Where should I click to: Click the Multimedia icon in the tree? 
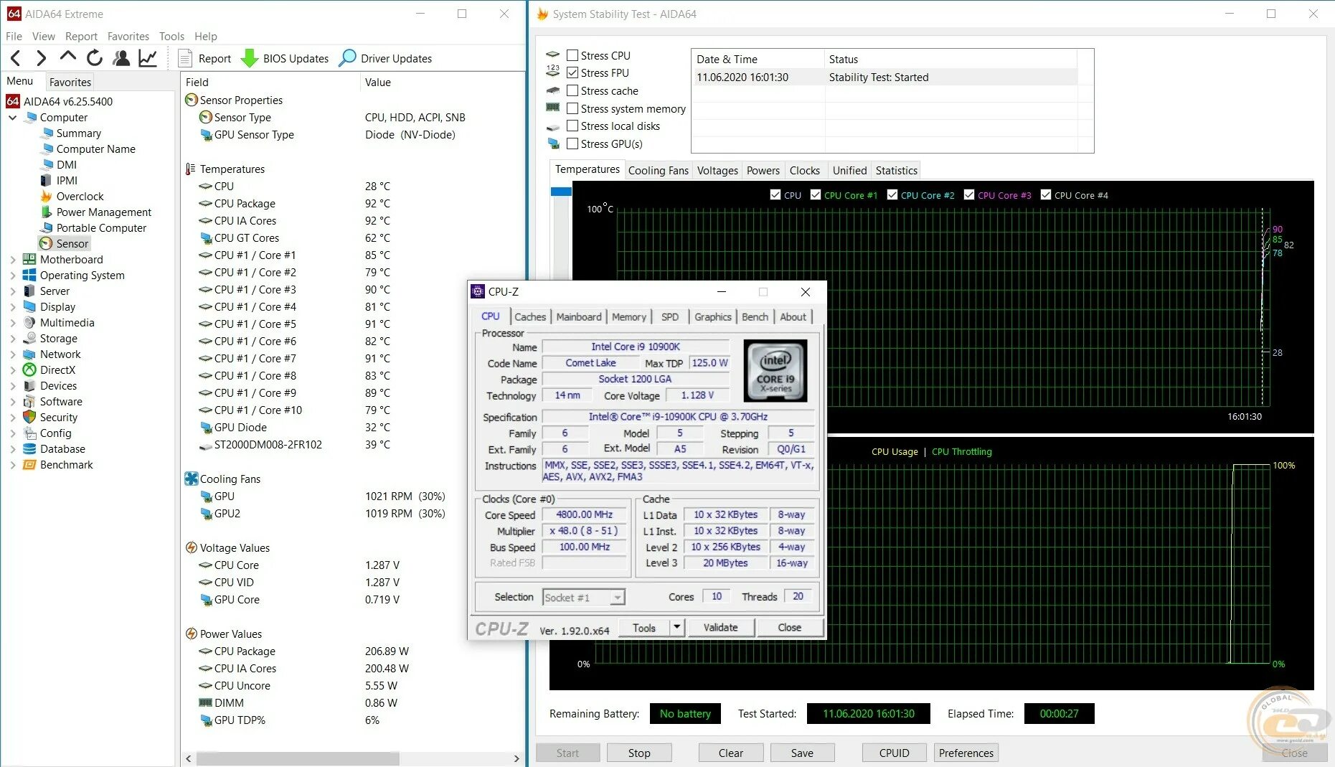29,323
